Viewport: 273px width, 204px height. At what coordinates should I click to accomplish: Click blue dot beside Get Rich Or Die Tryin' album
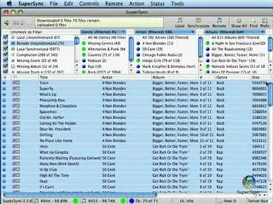[208, 61]
